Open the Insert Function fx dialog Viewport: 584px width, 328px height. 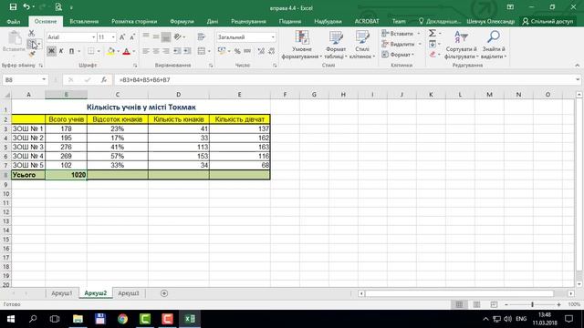point(104,79)
